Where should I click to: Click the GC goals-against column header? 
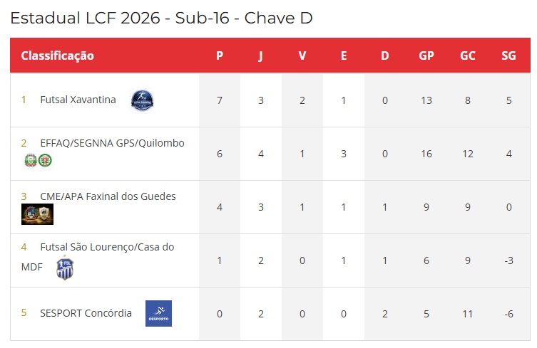[468, 56]
